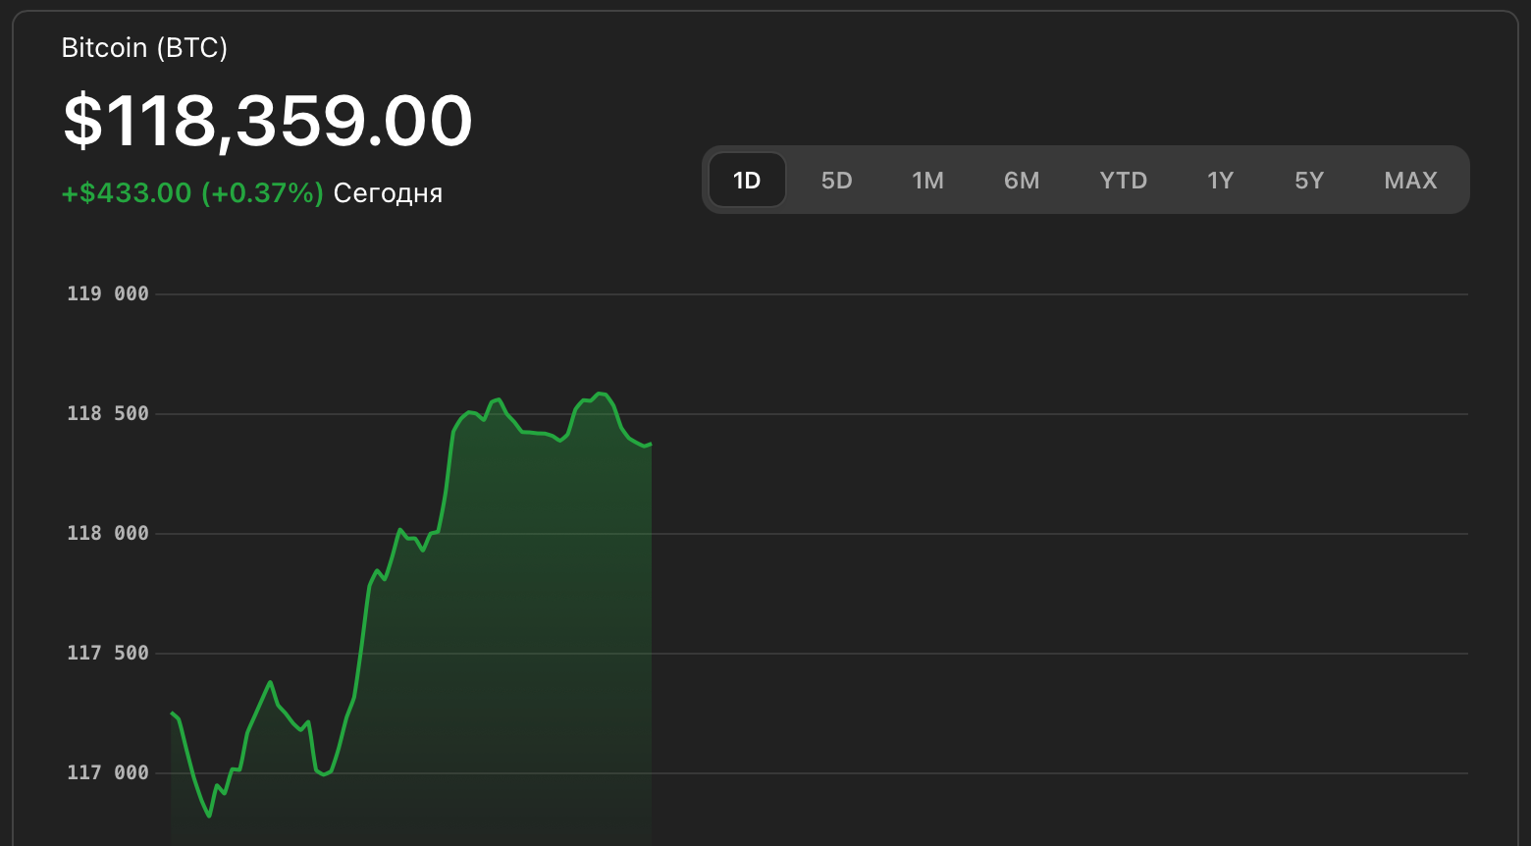Viewport: 1531px width, 846px height.
Task: Click the 118 000 axis label
Action: 108,533
